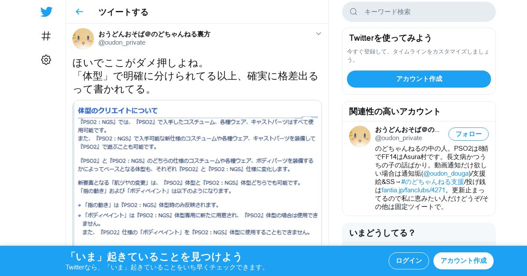Image resolution: width=527 pixels, height=276 pixels.
Task: Follow おうどんおそば with フォロー button
Action: (468, 134)
